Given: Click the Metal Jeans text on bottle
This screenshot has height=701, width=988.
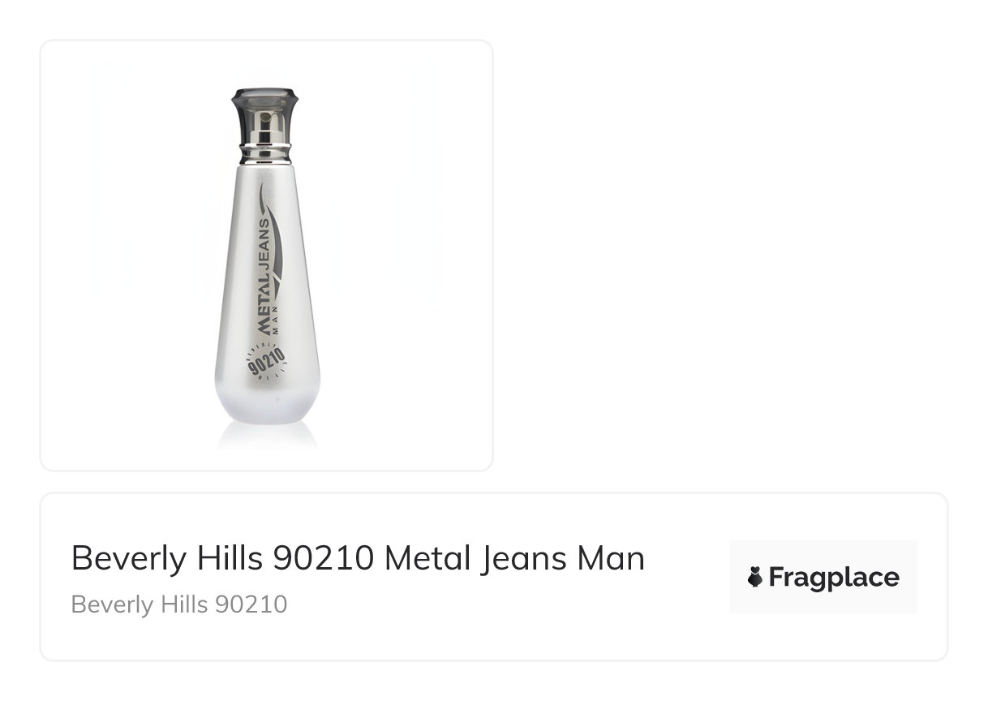Looking at the screenshot, I should coord(264,276).
